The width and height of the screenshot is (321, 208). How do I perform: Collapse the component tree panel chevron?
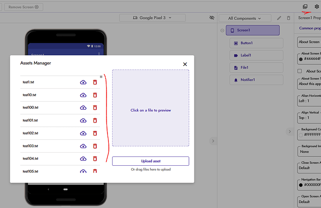click(x=213, y=141)
